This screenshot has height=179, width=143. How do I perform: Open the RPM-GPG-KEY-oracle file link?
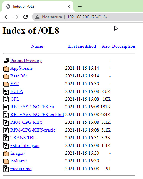pos(33,130)
